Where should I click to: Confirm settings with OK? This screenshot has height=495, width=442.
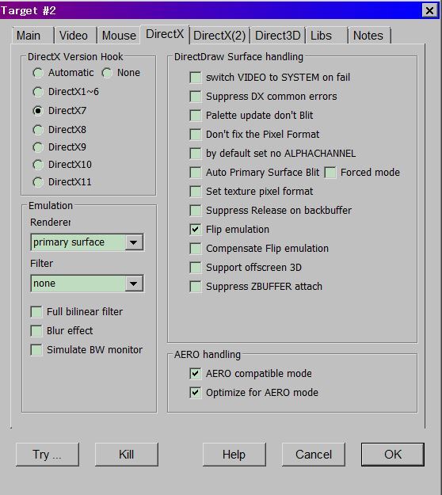[393, 455]
